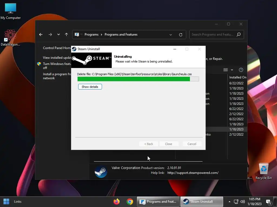This screenshot has width=277, height=207.
Task: Open View installed updates link
Action: [57, 58]
